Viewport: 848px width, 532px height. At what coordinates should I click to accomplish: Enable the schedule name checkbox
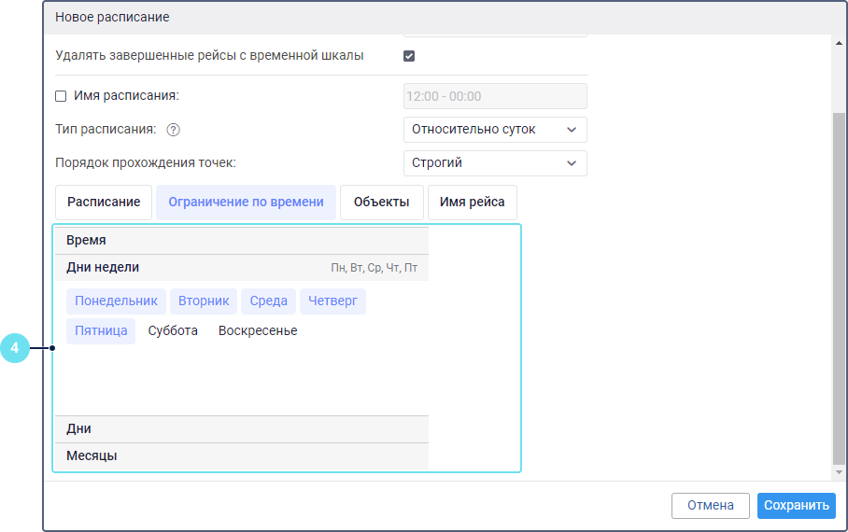click(x=62, y=96)
